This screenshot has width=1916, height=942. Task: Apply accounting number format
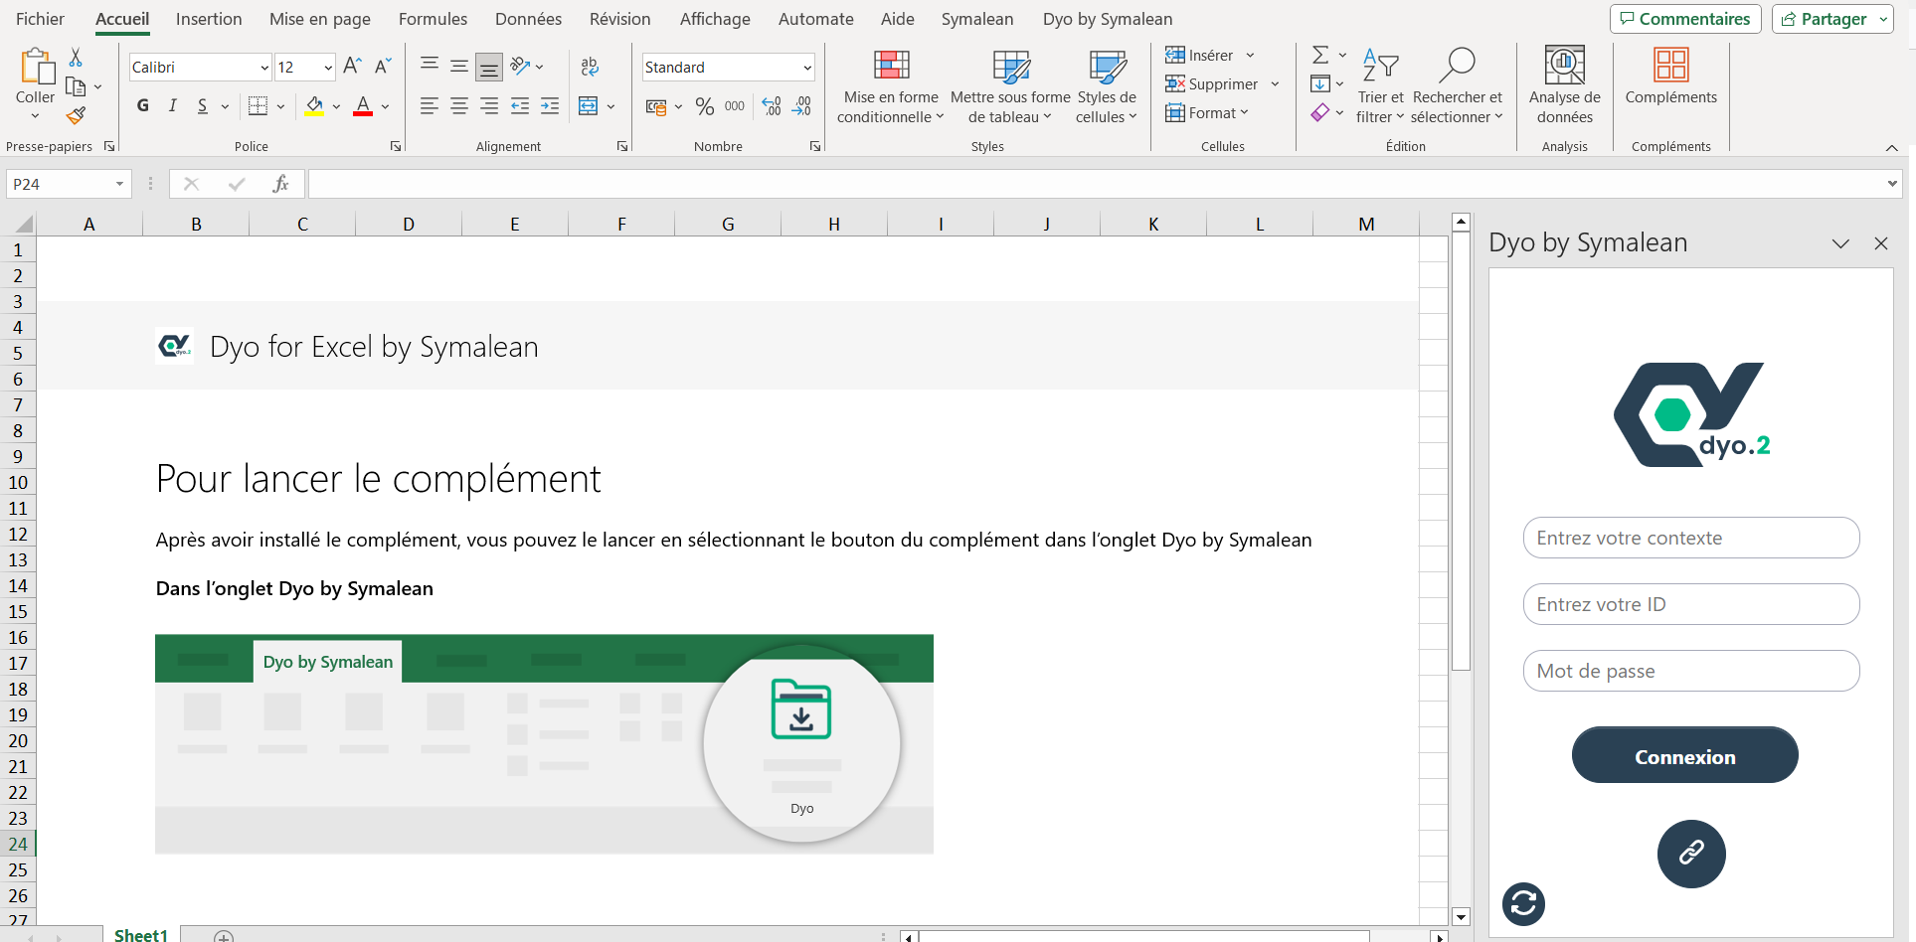(656, 106)
